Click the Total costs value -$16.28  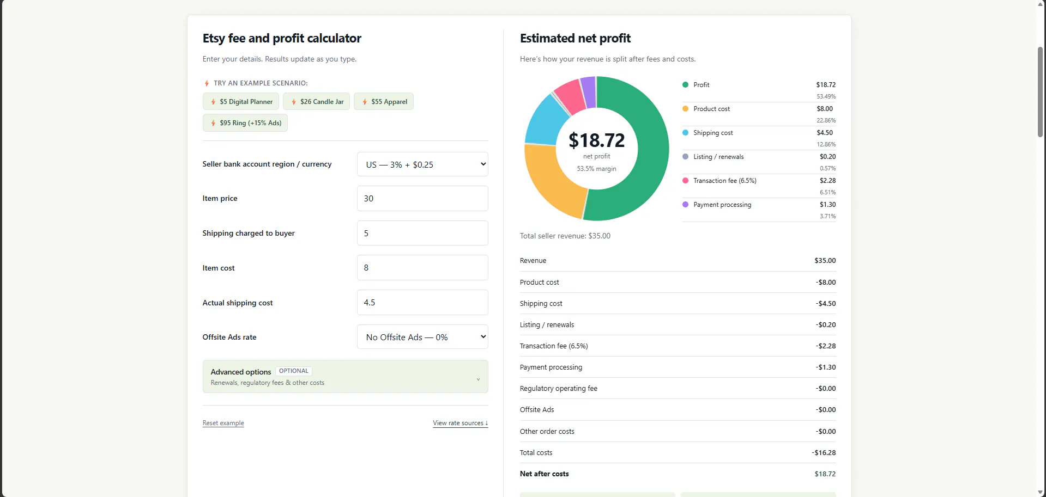tap(824, 453)
